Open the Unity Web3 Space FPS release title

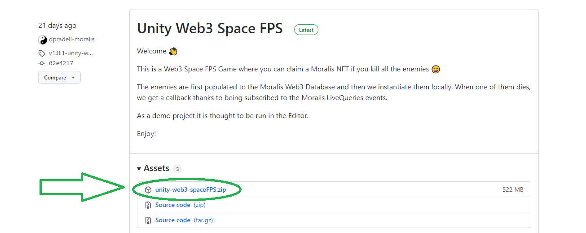tap(210, 28)
